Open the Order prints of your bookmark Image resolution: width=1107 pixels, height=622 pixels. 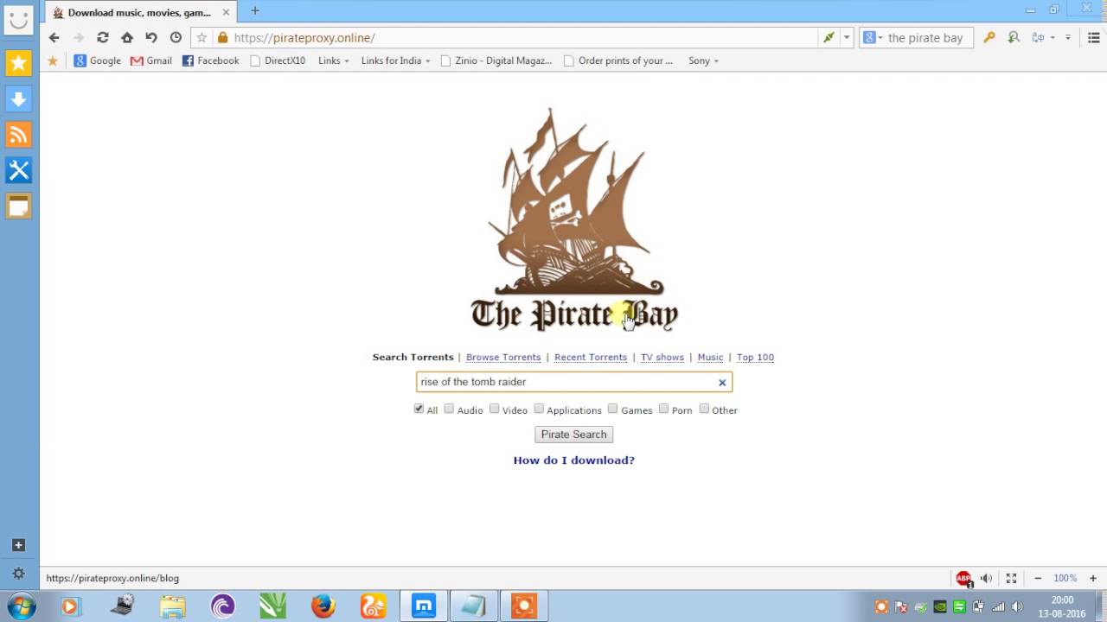point(618,60)
